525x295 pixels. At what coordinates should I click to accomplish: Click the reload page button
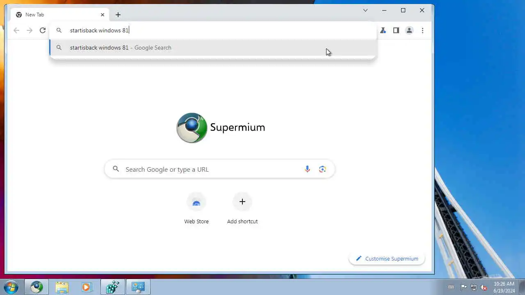click(x=43, y=30)
